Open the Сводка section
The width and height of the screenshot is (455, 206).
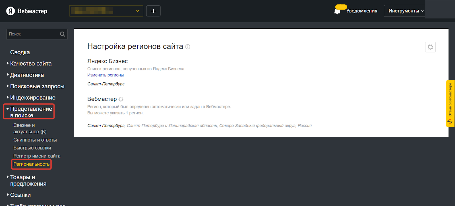point(20,52)
